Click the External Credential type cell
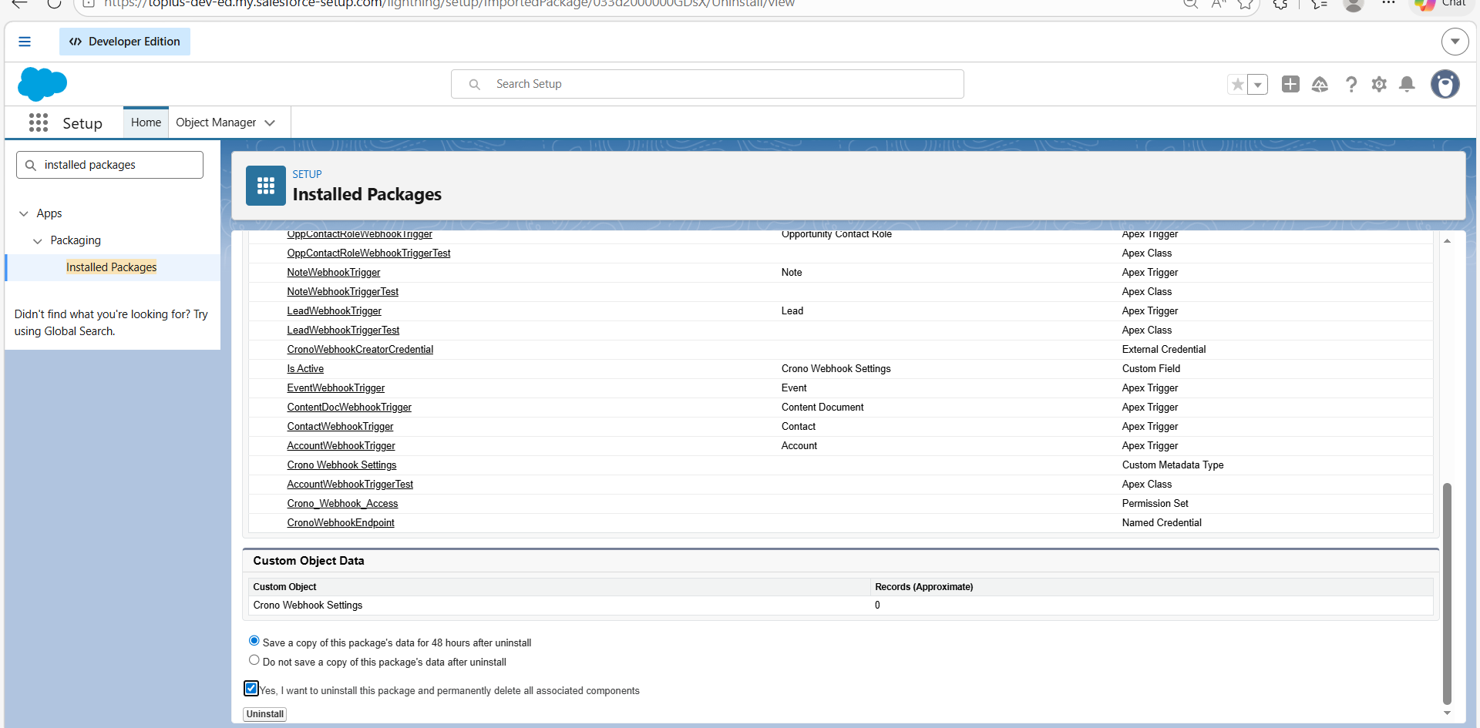The image size is (1480, 728). (1164, 350)
